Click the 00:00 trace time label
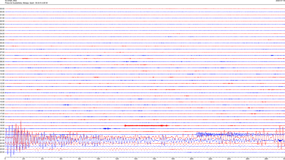285x160 pixels. pyautogui.click(x=2, y=9)
